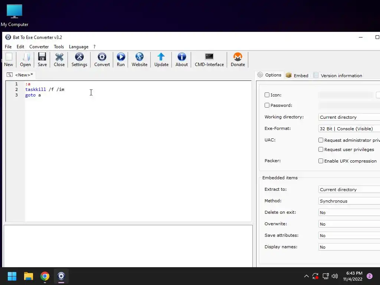Open Method Synchronous dropdown
380x285 pixels.
coord(349,201)
